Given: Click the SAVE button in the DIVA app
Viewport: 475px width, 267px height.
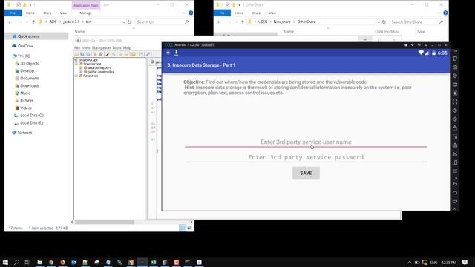Looking at the screenshot, I should pos(306,173).
